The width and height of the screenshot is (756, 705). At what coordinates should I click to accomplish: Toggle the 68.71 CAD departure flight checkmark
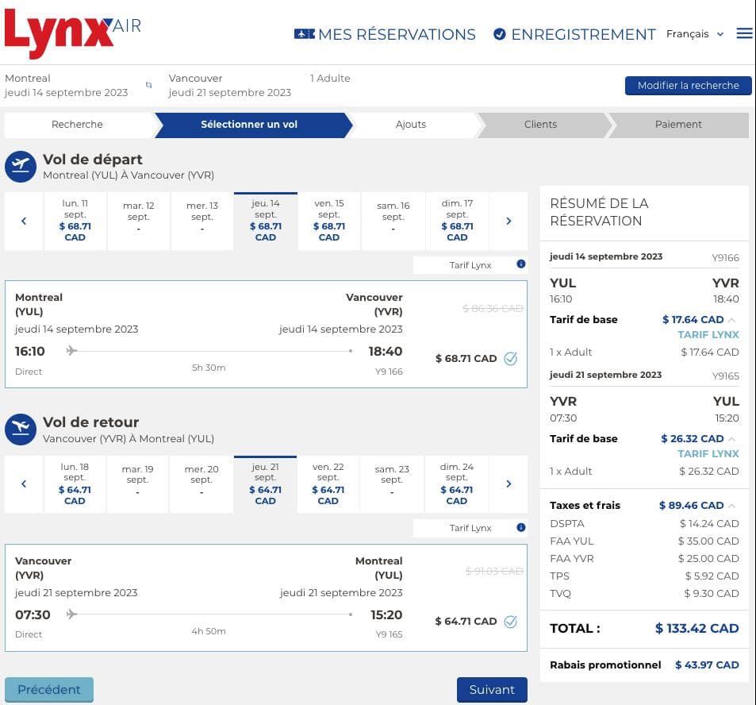[x=510, y=358]
